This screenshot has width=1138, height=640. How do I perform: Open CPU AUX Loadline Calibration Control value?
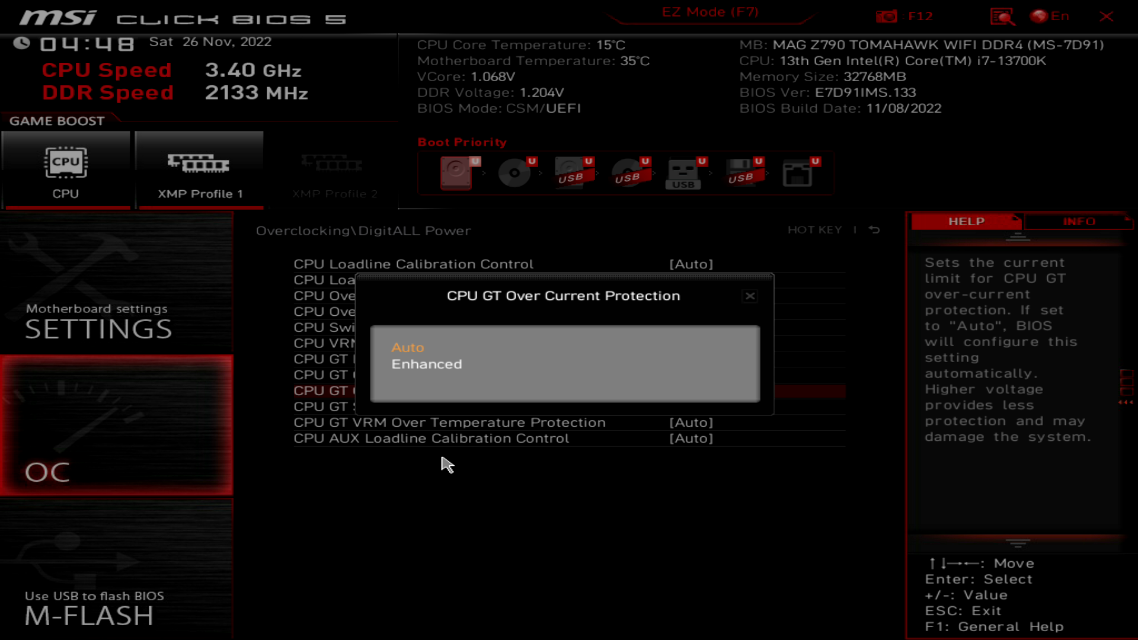691,439
